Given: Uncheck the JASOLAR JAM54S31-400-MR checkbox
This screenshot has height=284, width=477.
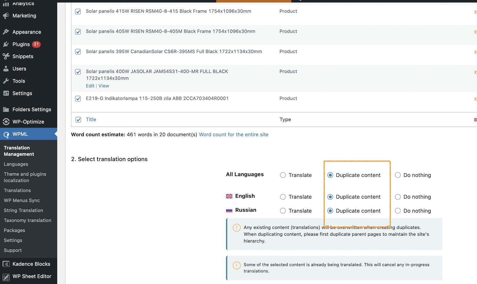Looking at the screenshot, I should [78, 72].
